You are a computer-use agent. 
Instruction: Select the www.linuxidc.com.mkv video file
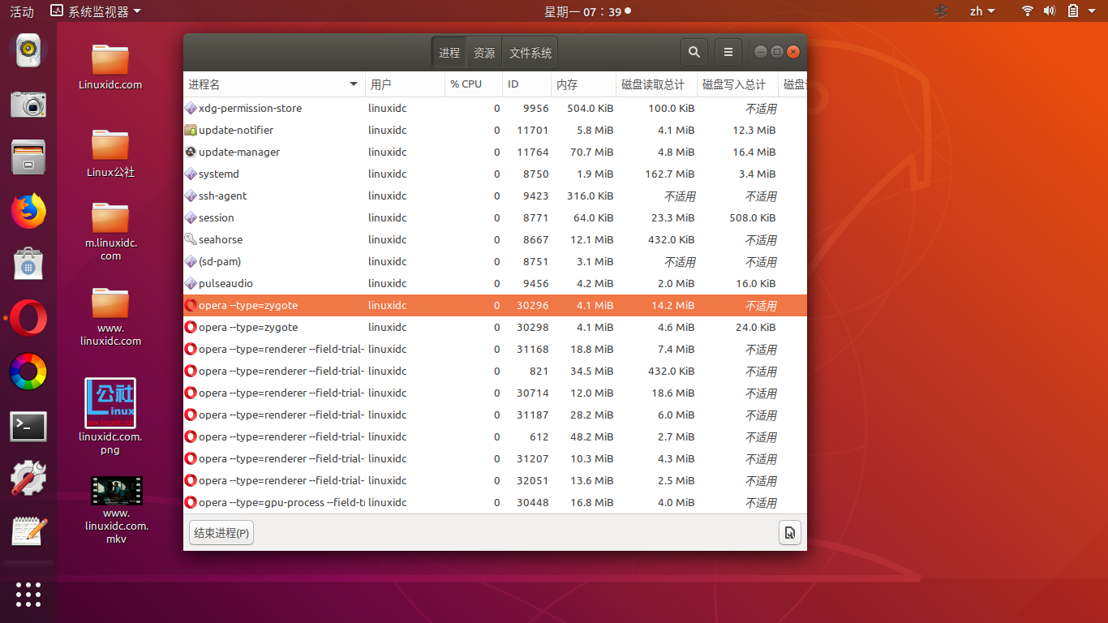pos(117,509)
